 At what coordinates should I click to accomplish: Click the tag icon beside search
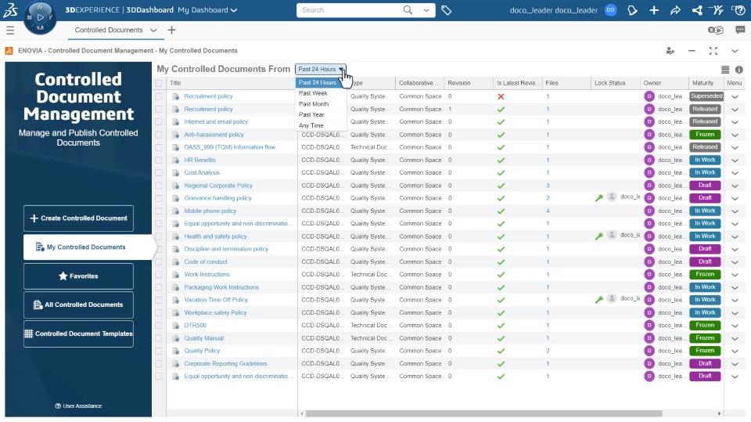click(447, 10)
